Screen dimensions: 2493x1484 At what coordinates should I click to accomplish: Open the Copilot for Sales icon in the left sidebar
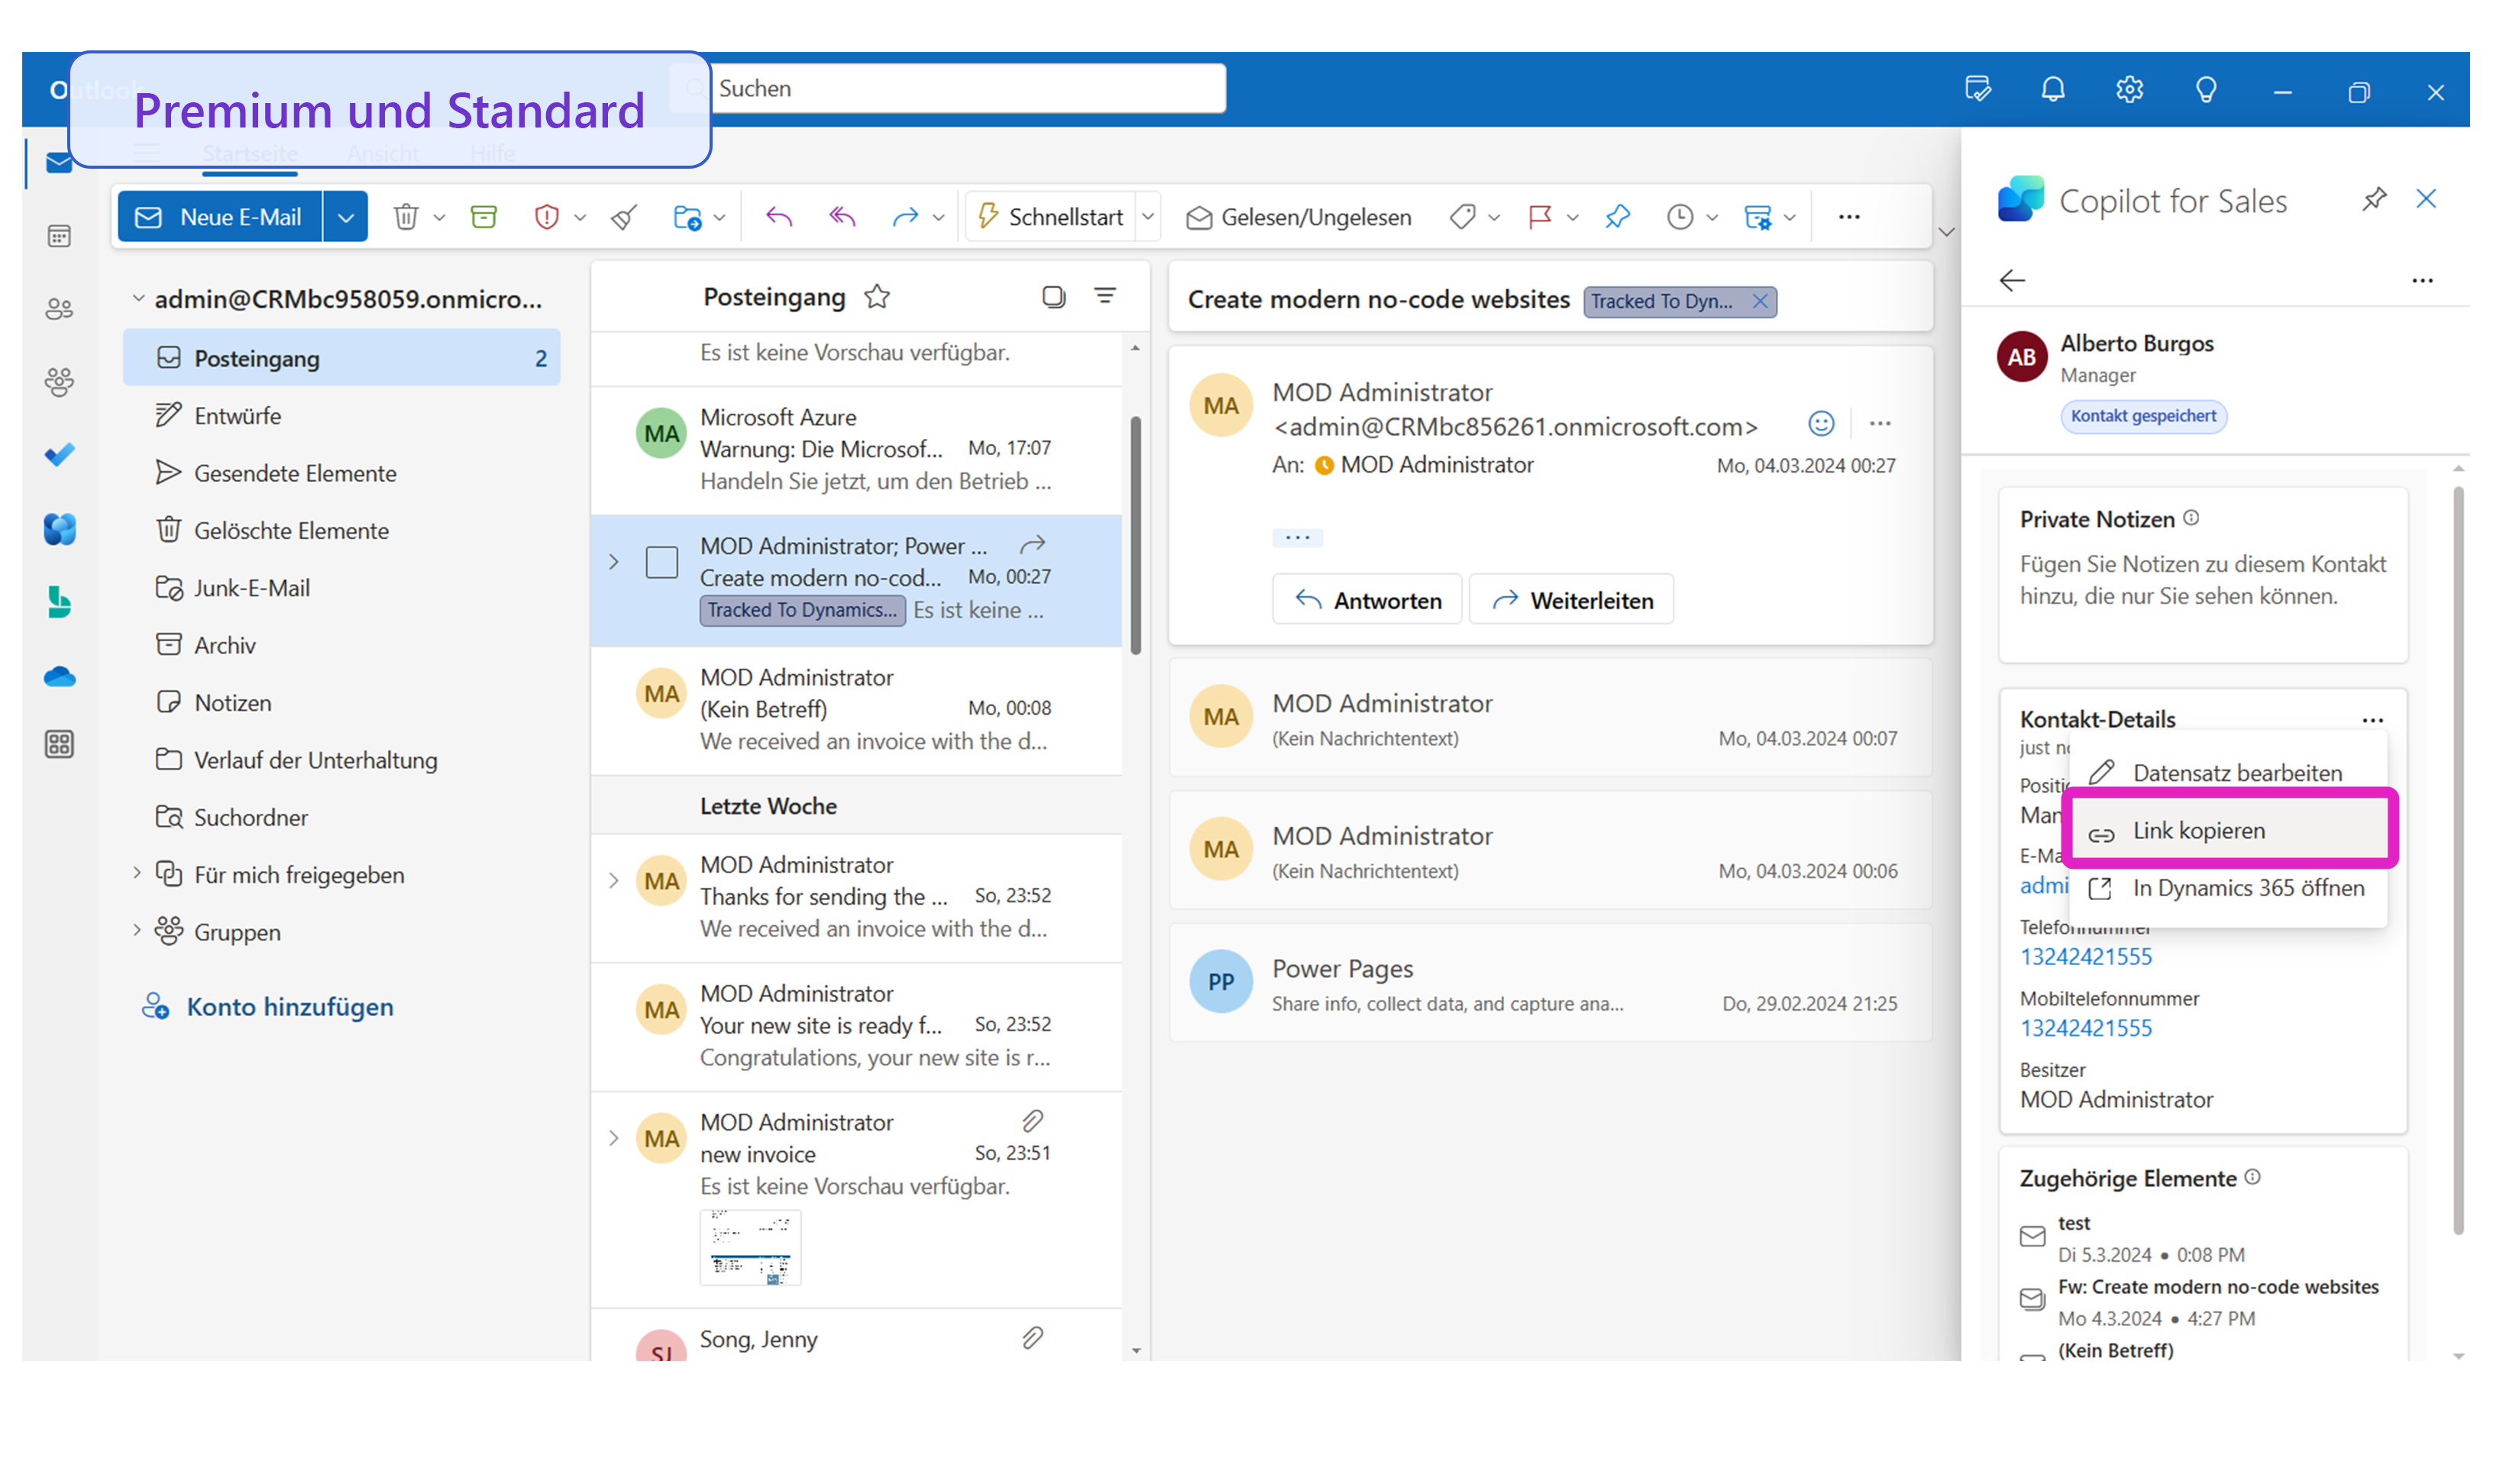[59, 529]
